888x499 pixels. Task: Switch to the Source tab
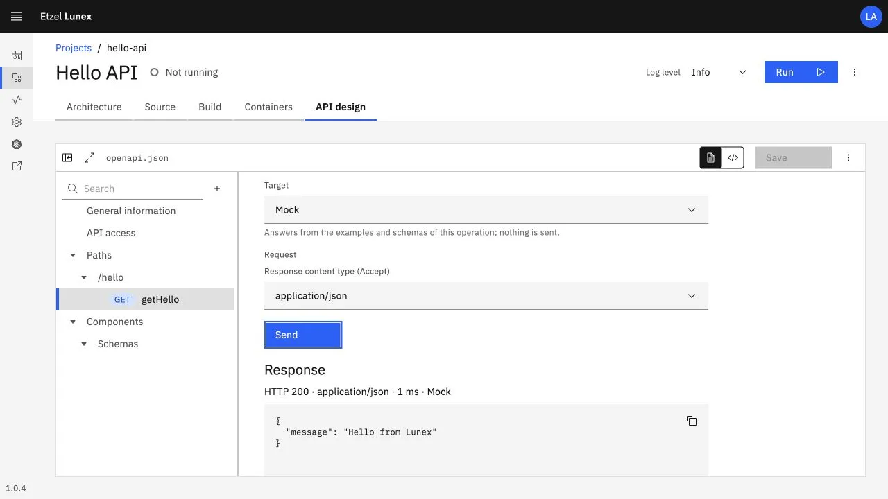[160, 107]
